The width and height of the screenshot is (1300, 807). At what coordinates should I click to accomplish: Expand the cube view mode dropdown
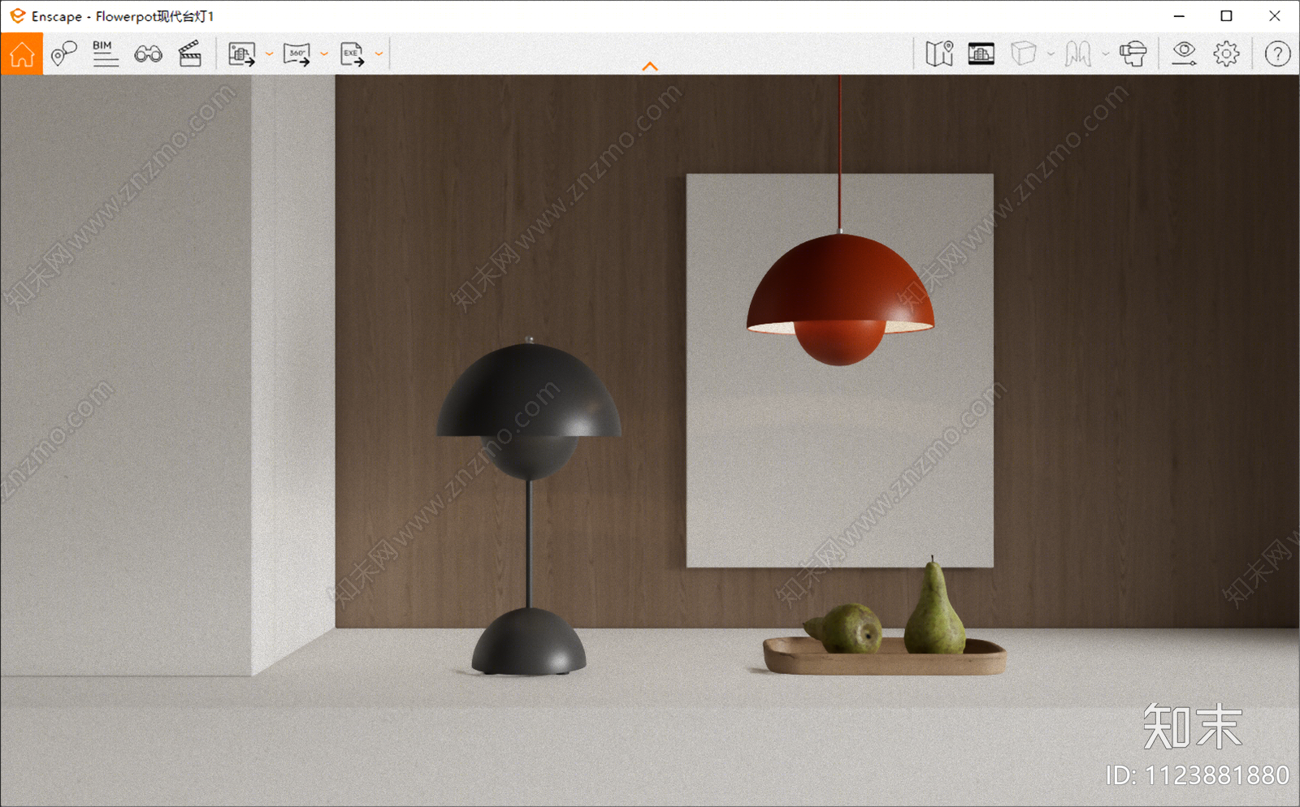point(1051,54)
